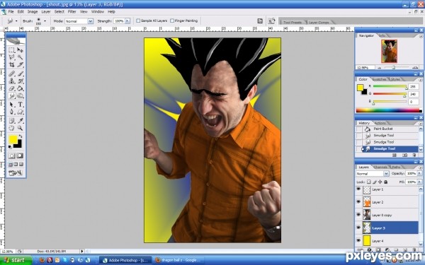Select the Magic Wand tool

20,57
